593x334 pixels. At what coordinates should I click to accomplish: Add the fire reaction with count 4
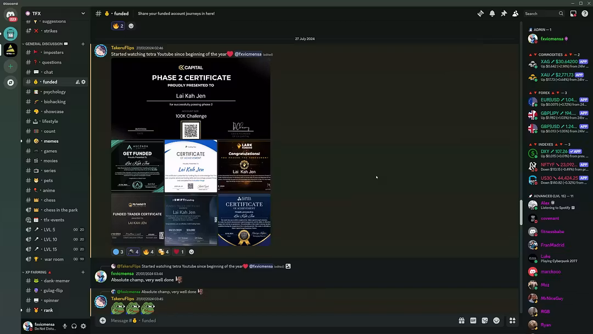[148, 252]
